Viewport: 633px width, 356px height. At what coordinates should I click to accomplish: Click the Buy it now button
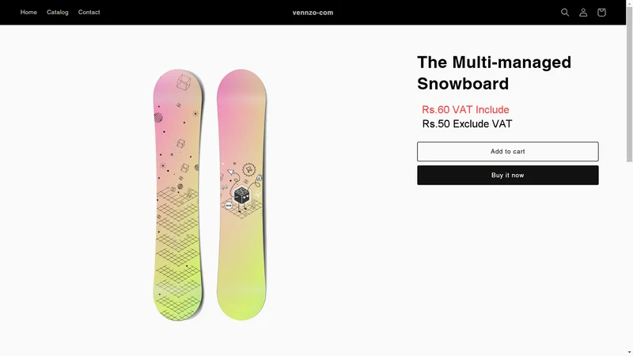pos(507,175)
